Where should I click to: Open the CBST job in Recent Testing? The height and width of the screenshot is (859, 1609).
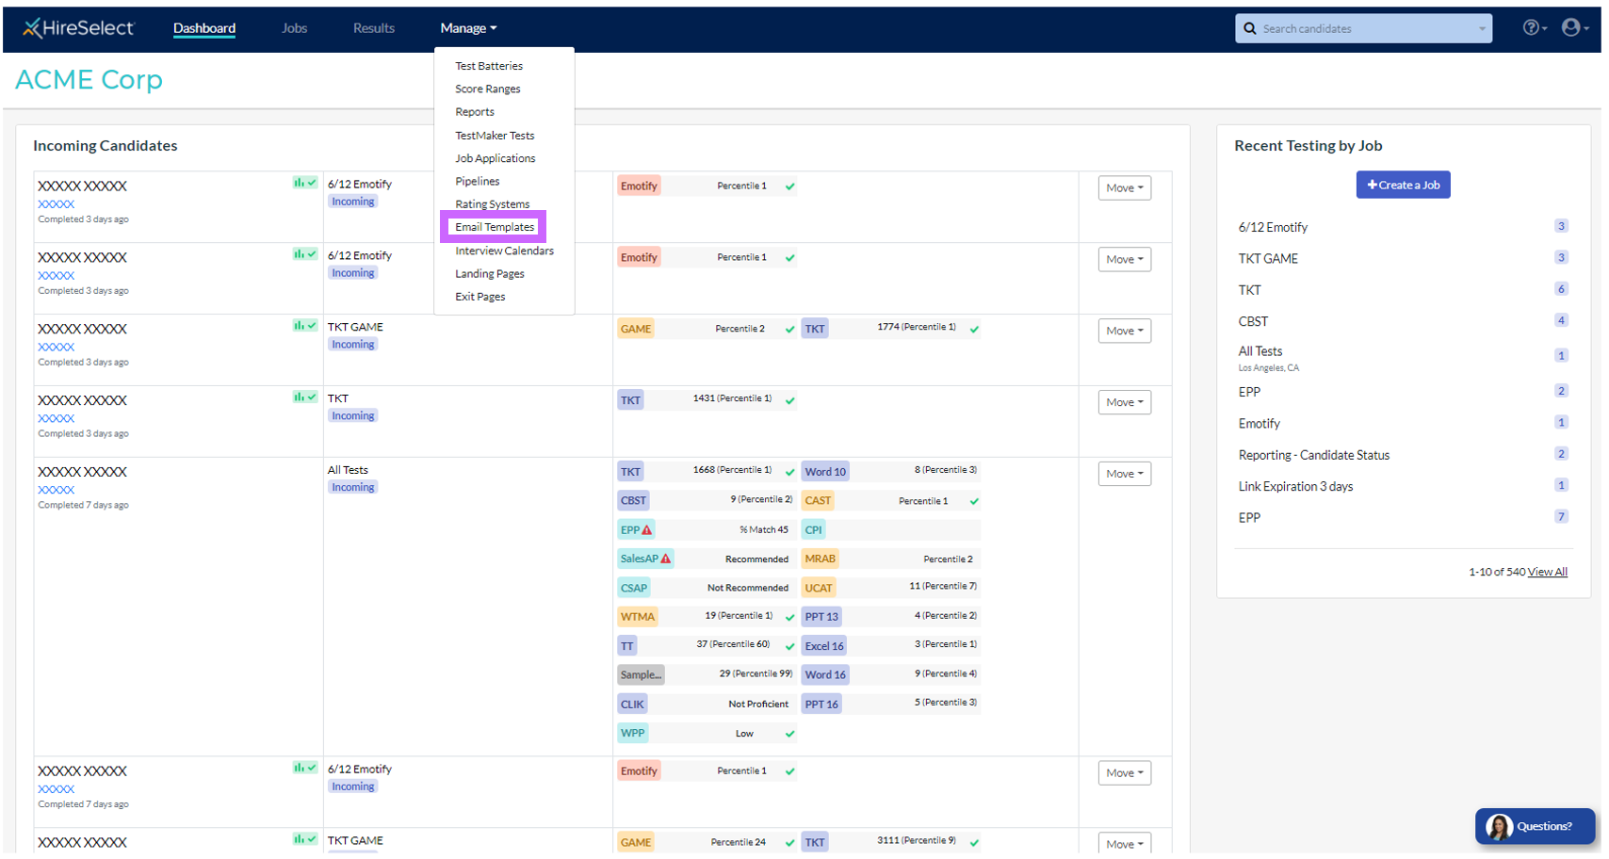point(1253,321)
